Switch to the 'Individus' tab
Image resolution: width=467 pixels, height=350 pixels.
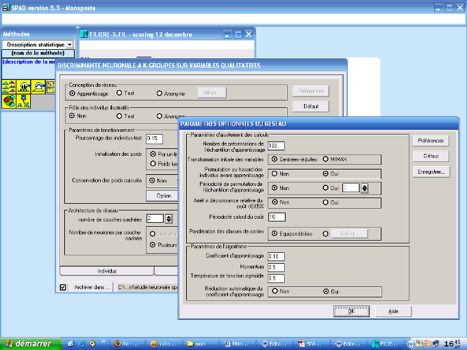click(x=107, y=271)
